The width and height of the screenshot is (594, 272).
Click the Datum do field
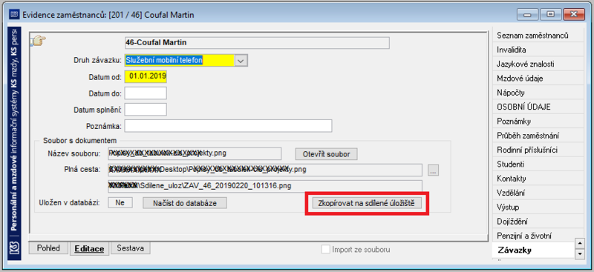tap(146, 93)
